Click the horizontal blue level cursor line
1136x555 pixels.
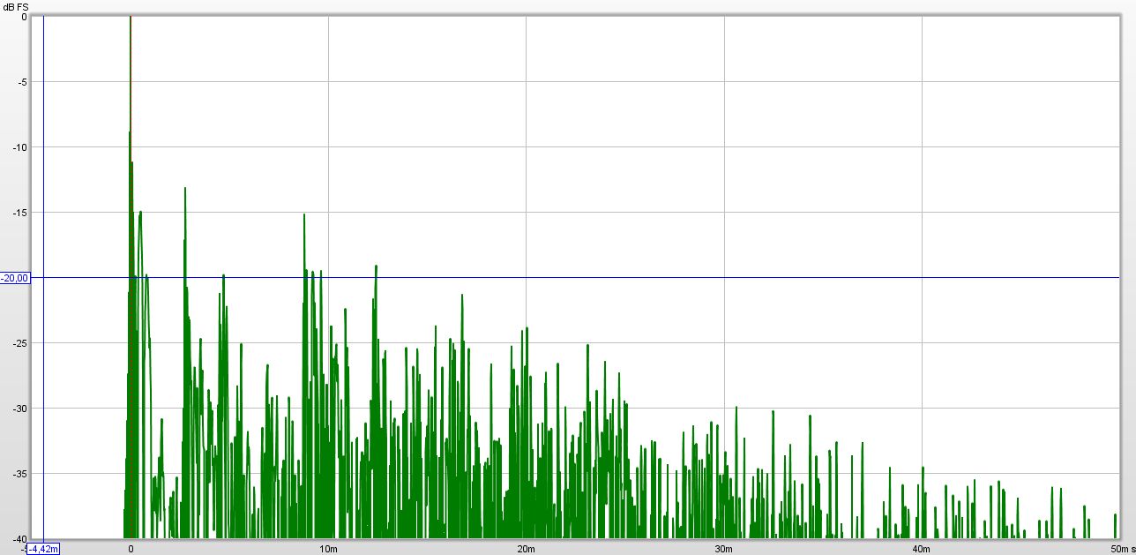tap(576, 278)
